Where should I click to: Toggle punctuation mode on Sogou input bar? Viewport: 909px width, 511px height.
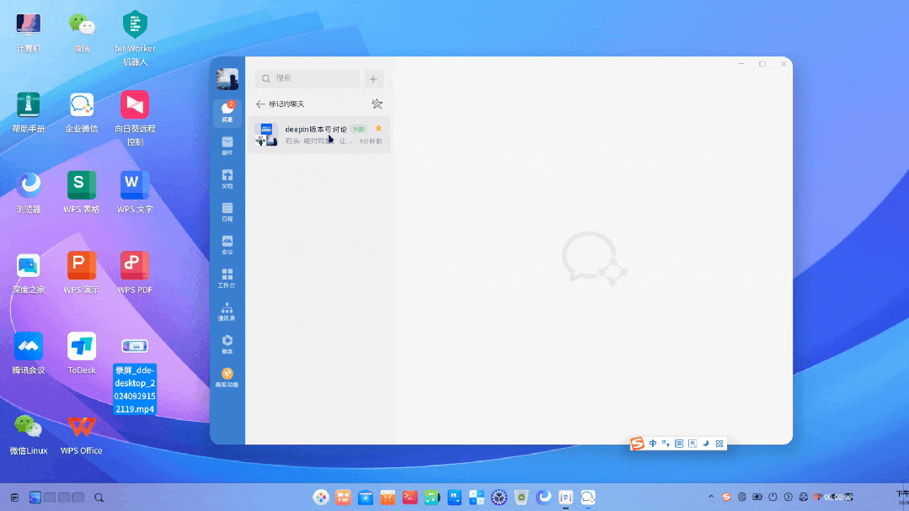666,443
